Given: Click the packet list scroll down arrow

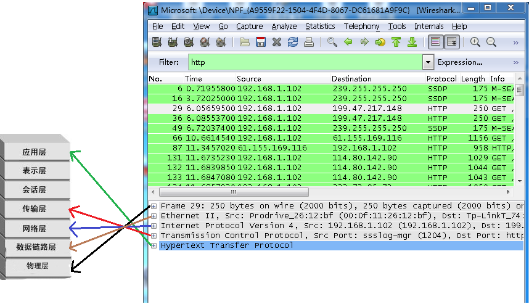Looking at the screenshot, I should (520, 181).
